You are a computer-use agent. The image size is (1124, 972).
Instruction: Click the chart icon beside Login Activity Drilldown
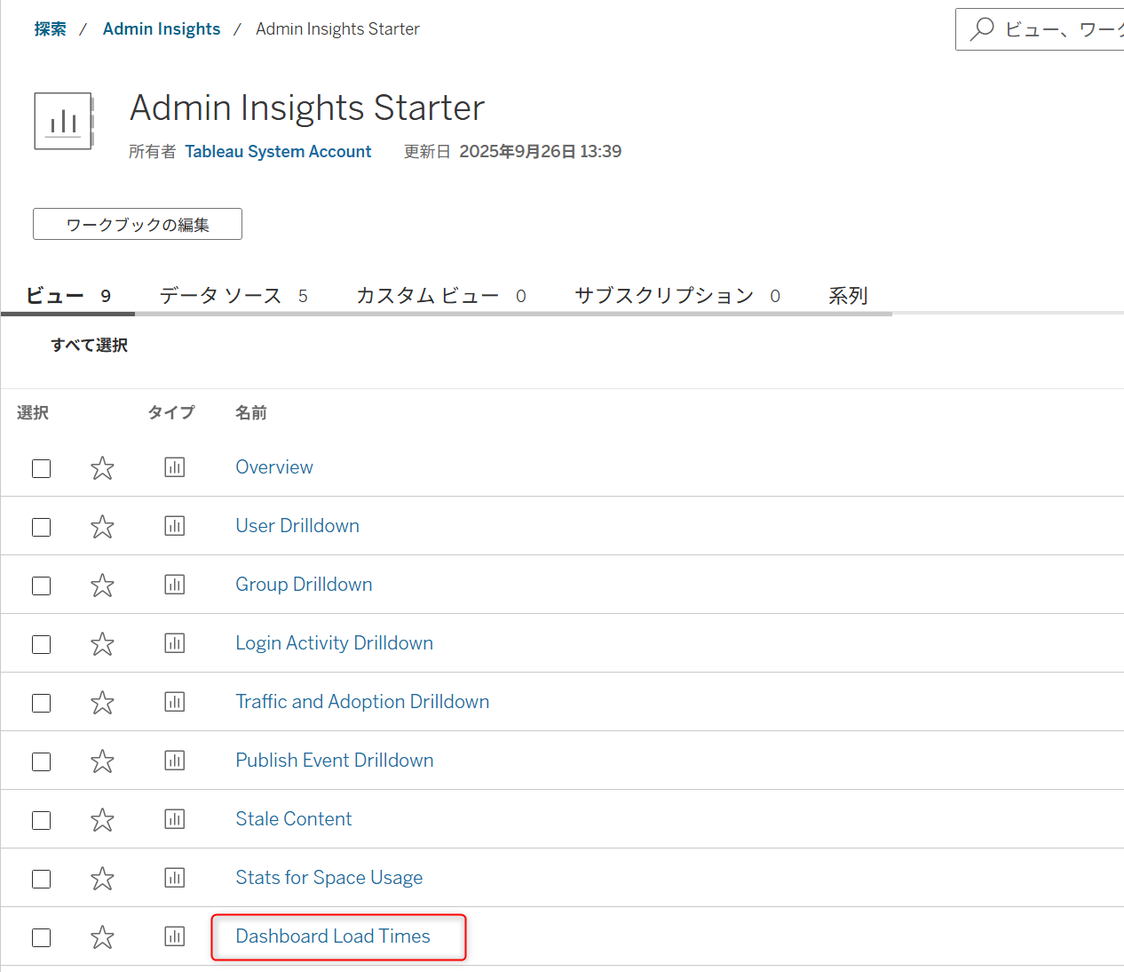pos(175,643)
